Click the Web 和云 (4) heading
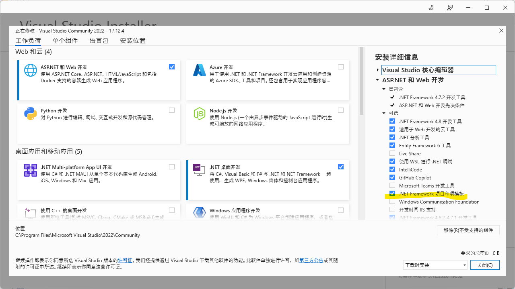The height and width of the screenshot is (289, 515). (34, 52)
